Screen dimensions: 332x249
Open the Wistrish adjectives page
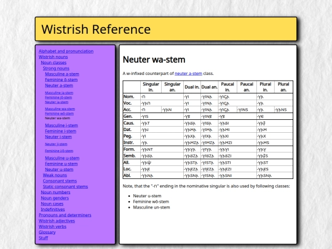[x=57, y=221]
